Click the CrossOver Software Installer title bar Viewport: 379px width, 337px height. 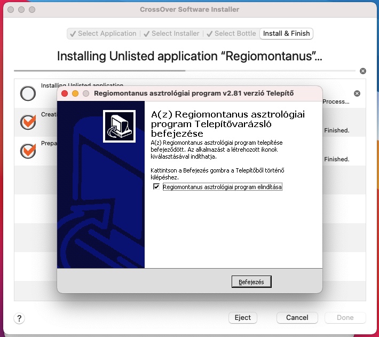(189, 10)
